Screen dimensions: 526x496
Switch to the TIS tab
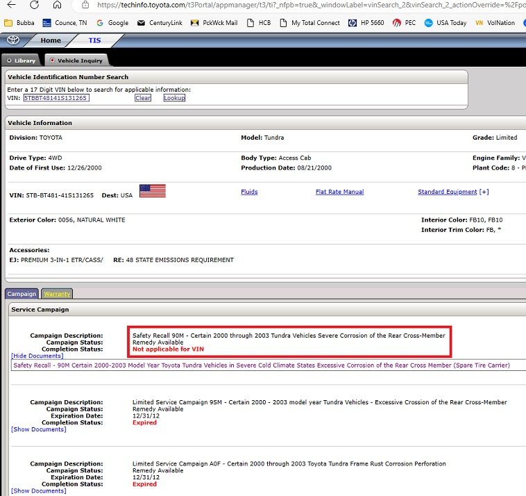pos(94,40)
